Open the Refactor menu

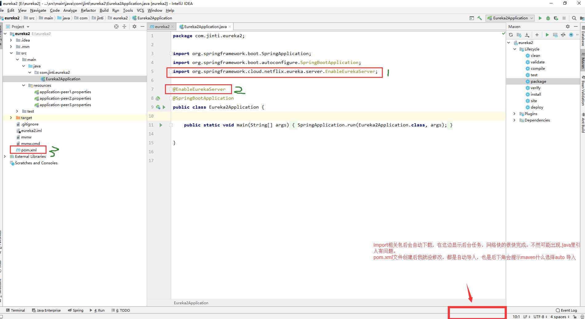coord(88,10)
